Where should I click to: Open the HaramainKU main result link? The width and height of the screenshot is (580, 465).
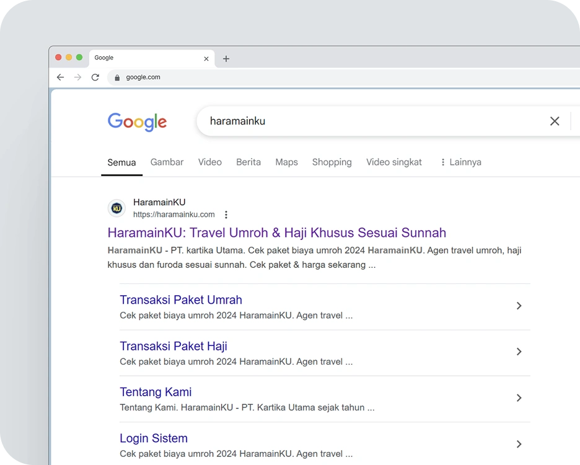tap(277, 232)
